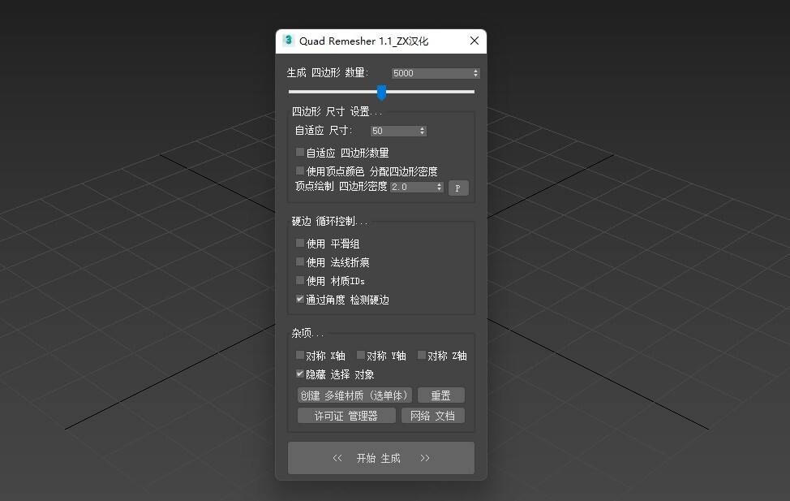Screen dimensions: 790x501
Task: Enable 使用 材质IDs checkbox
Action: pyautogui.click(x=299, y=280)
